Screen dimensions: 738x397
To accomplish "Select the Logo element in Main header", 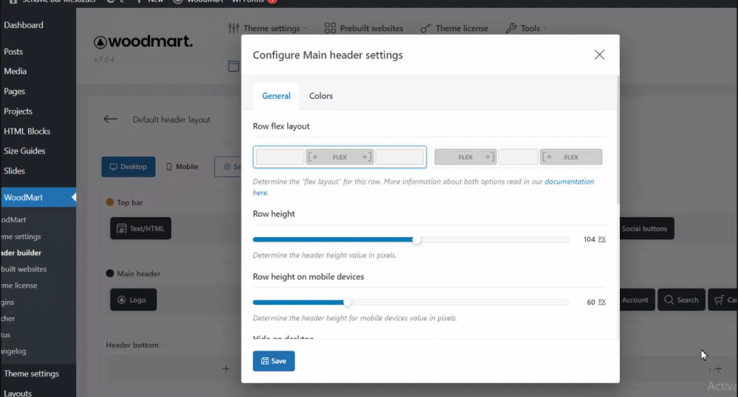I will tap(133, 300).
